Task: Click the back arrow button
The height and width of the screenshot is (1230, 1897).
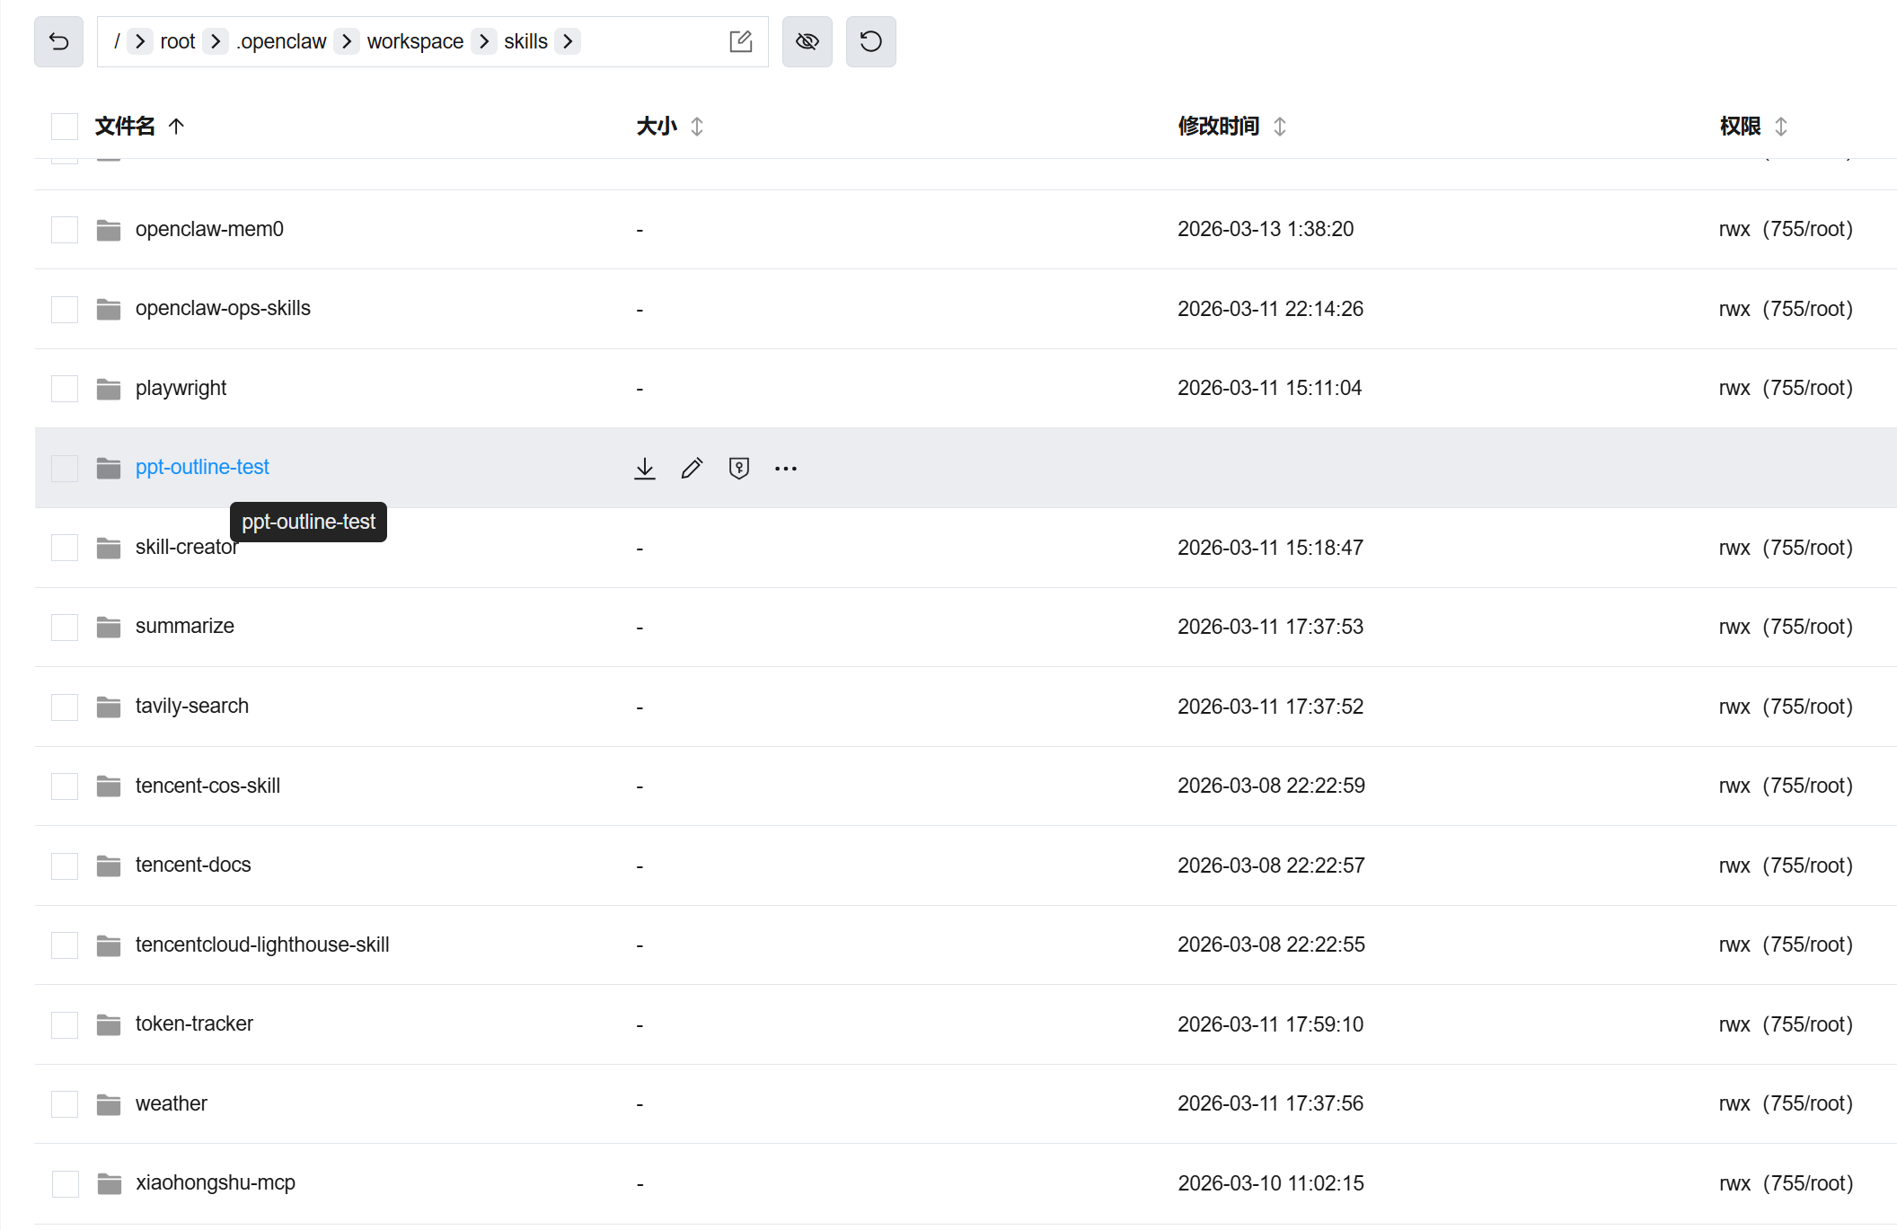Action: click(x=58, y=41)
